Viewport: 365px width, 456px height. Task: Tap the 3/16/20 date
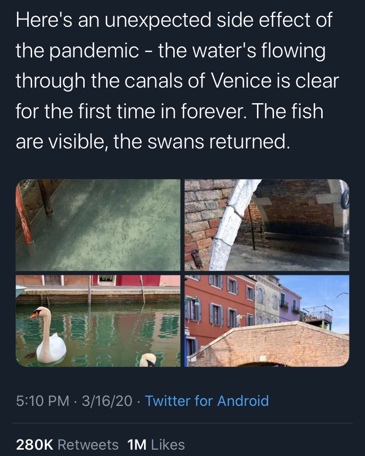click(x=107, y=401)
